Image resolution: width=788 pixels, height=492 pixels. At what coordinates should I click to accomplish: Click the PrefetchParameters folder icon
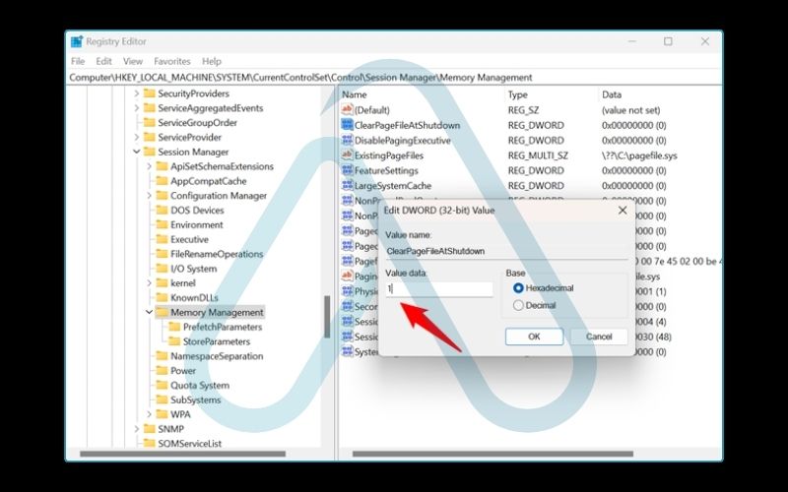[174, 327]
